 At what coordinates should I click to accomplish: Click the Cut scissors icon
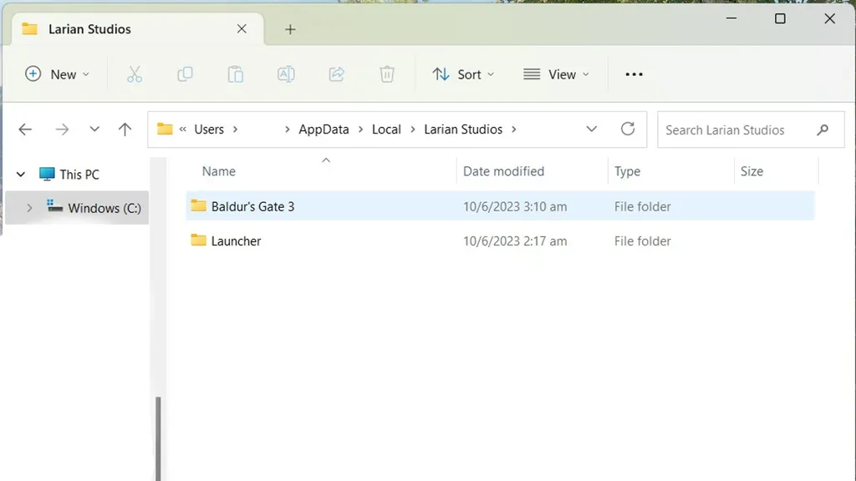click(x=135, y=74)
